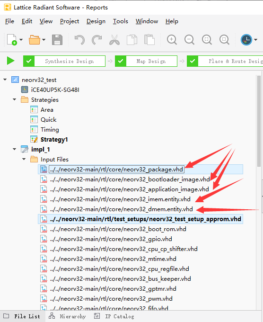The width and height of the screenshot is (263, 322).
Task: Click the VHDL icon beside neorv32_bus_keeper.vhd
Action: click(x=44, y=278)
